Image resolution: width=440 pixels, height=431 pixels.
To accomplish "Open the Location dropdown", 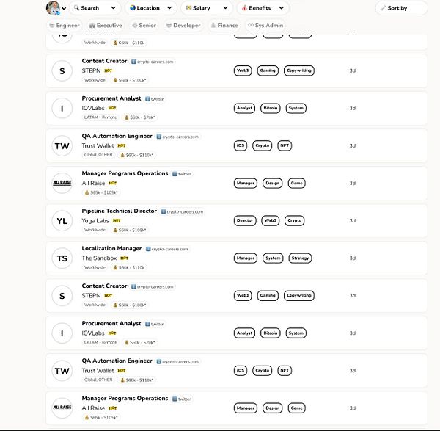I will (151, 8).
